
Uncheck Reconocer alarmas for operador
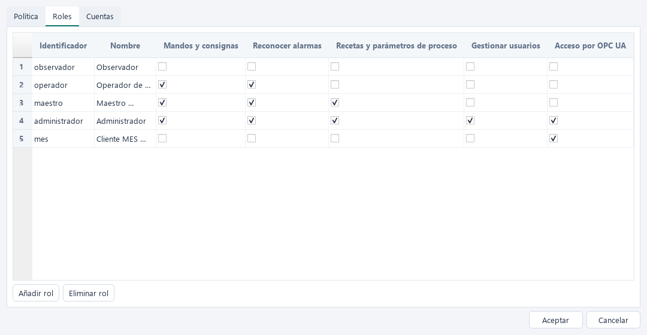click(x=252, y=84)
